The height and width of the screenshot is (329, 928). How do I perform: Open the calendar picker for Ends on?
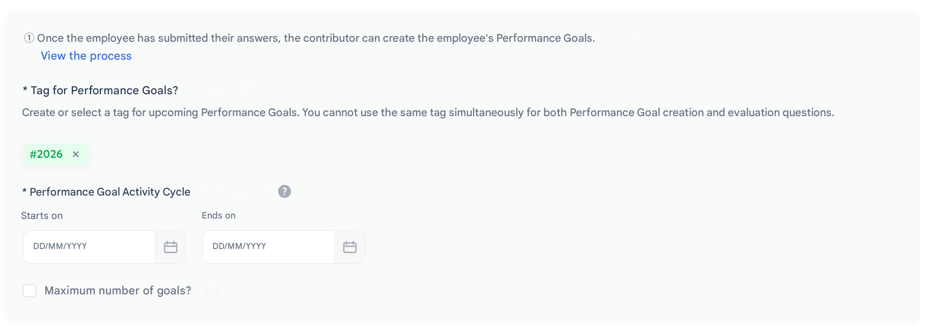coord(350,247)
